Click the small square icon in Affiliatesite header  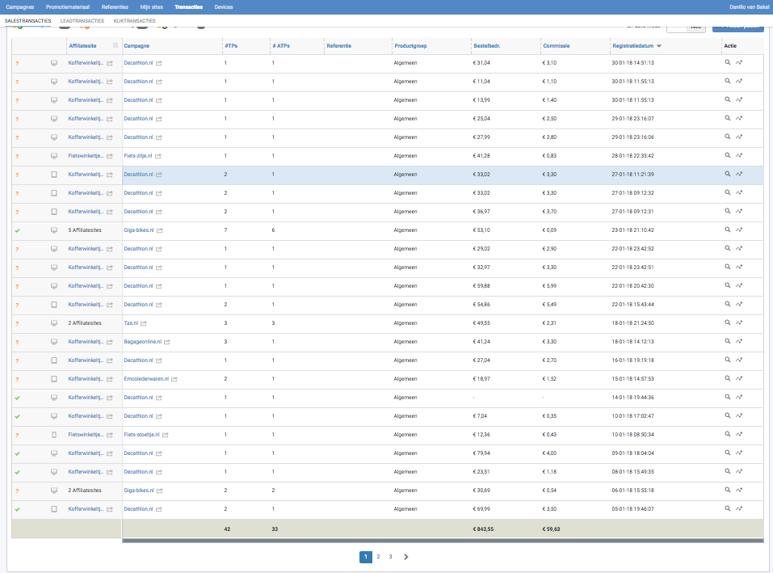(x=116, y=45)
